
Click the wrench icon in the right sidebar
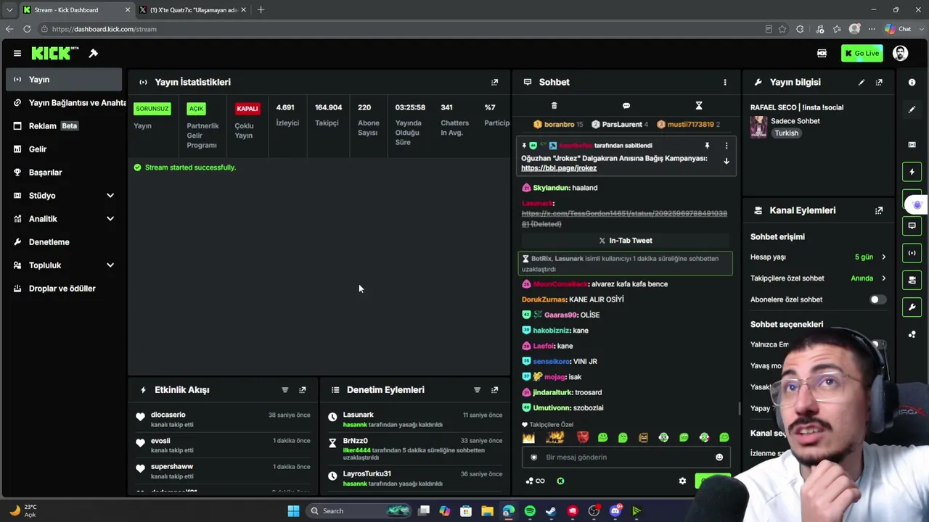(x=912, y=307)
